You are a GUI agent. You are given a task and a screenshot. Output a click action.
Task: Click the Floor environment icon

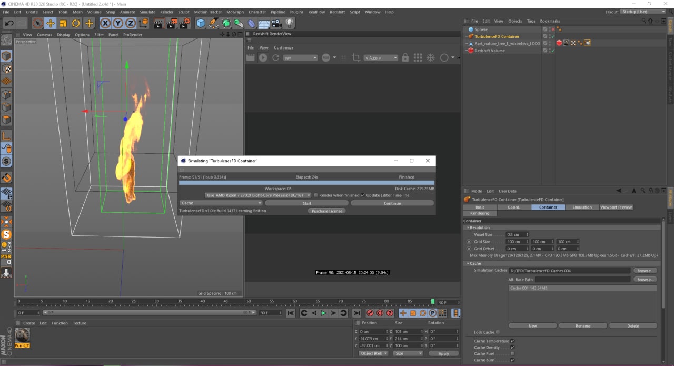pyautogui.click(x=264, y=23)
